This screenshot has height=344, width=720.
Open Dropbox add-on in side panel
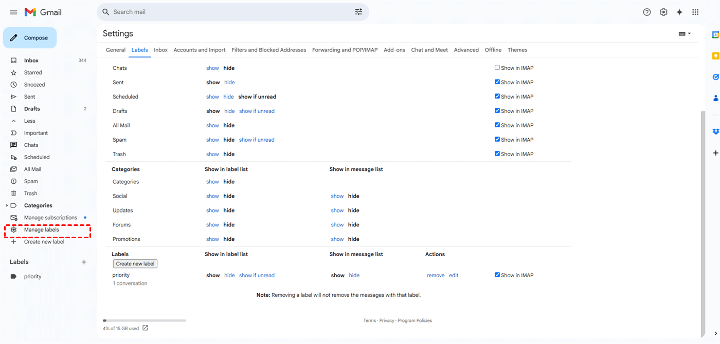(x=715, y=131)
